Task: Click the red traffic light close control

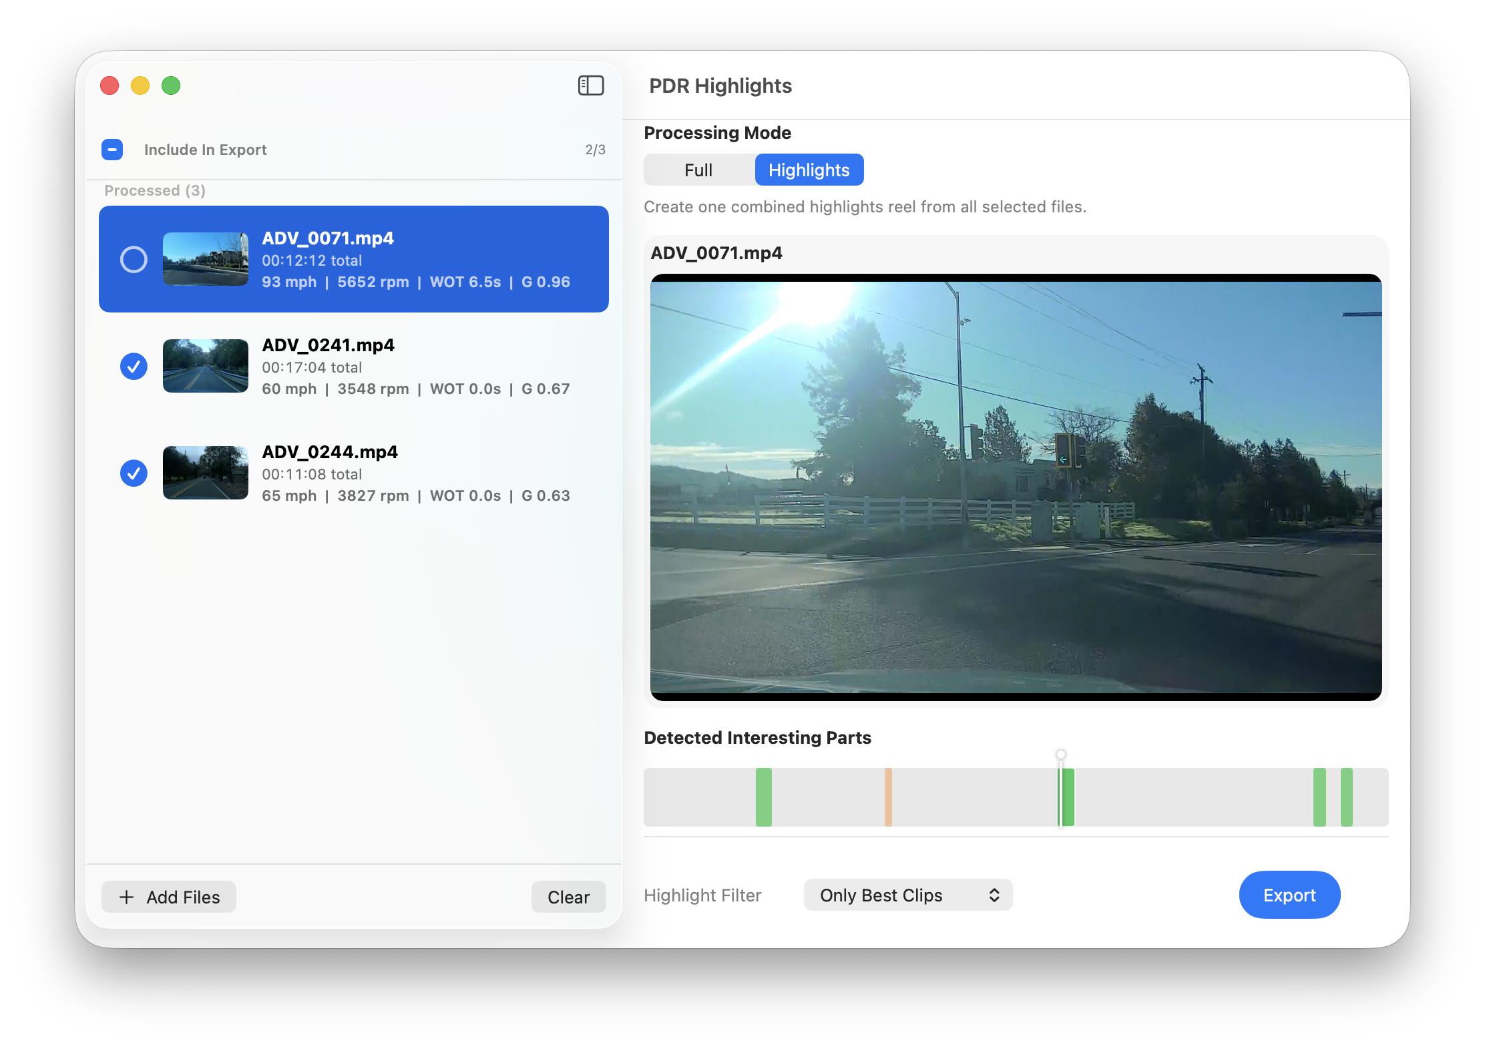Action: [x=110, y=85]
